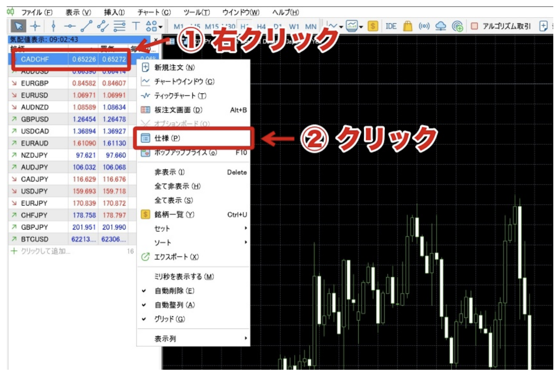
Task: Expand the ソート submenu
Action: tap(194, 243)
